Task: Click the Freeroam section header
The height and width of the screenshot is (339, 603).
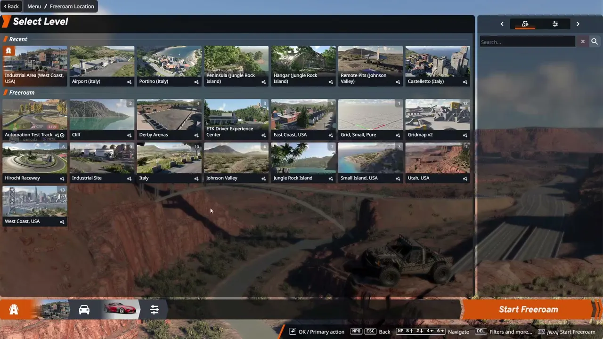Action: click(x=22, y=92)
